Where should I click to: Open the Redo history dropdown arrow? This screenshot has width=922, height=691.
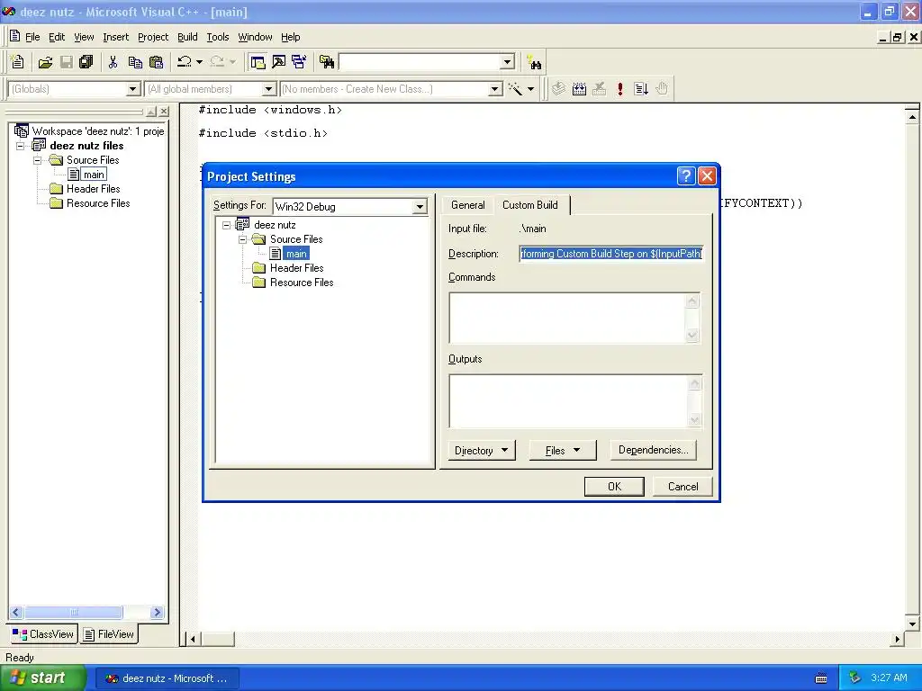pos(233,62)
